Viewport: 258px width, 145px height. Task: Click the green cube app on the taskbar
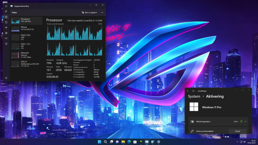pos(141,142)
